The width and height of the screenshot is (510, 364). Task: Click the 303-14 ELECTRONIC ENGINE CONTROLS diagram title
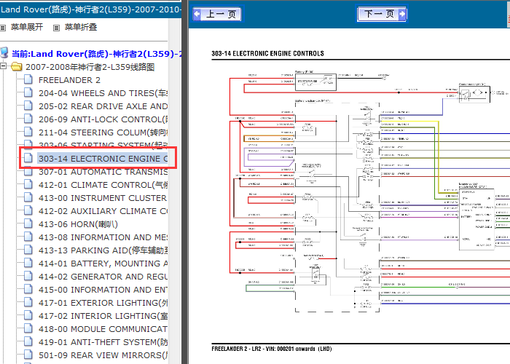click(267, 54)
